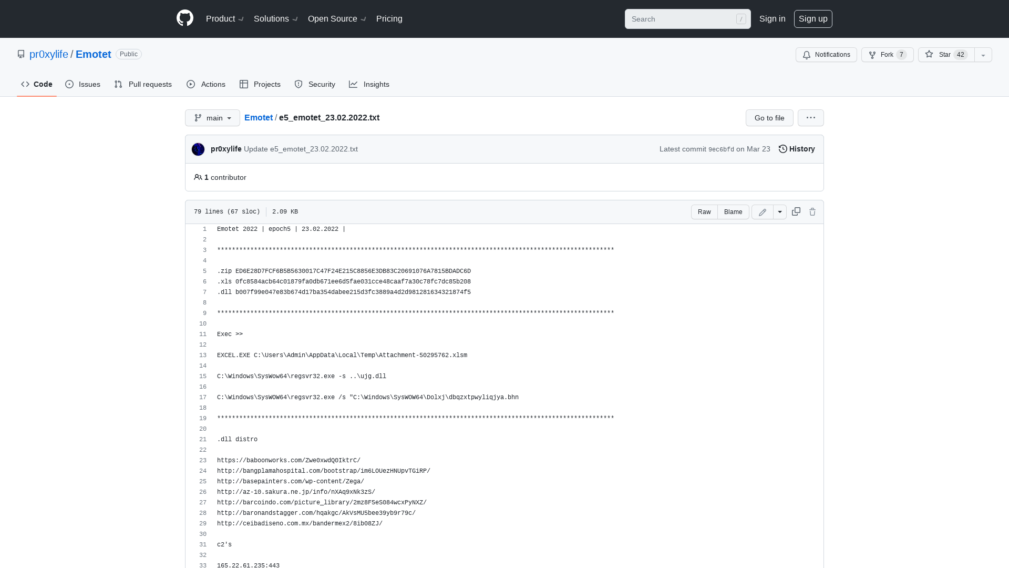The height and width of the screenshot is (568, 1009).
Task: Open the three-dots more options menu
Action: (x=810, y=118)
